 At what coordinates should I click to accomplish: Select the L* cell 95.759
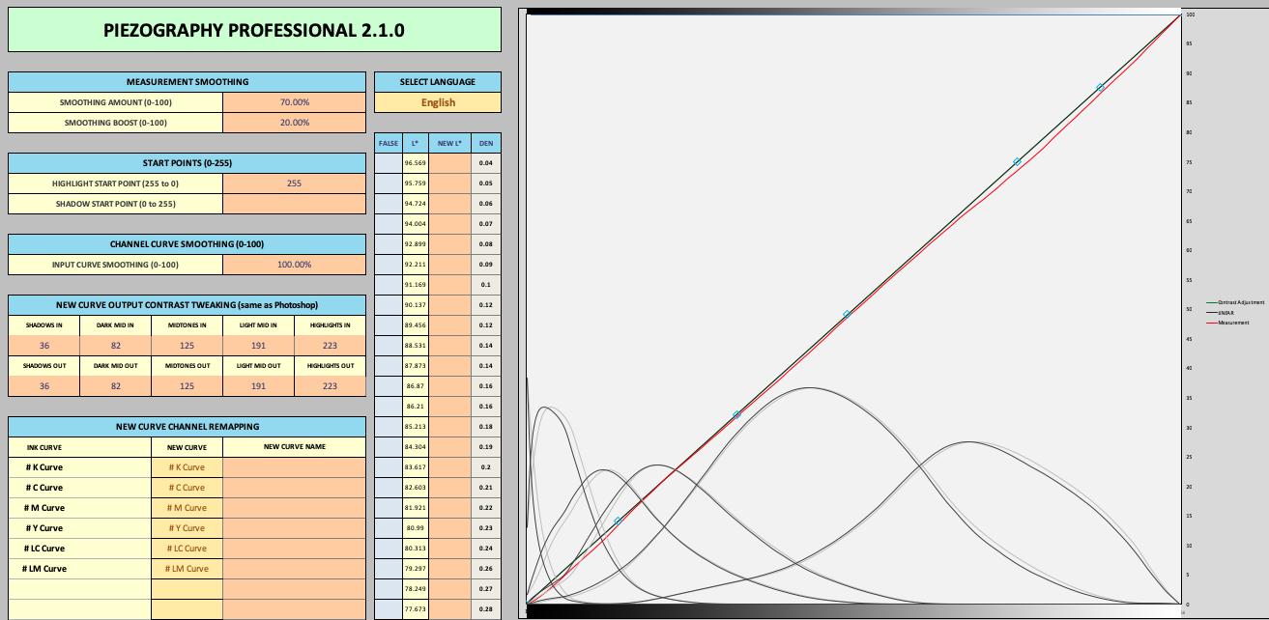click(416, 183)
